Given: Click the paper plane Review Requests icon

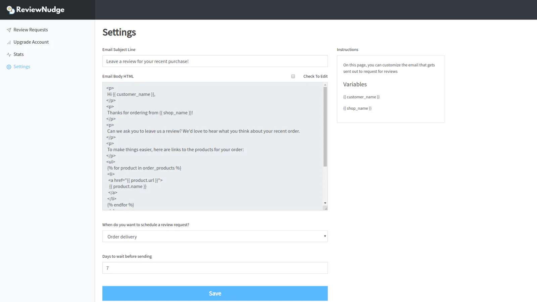Looking at the screenshot, I should (9, 30).
